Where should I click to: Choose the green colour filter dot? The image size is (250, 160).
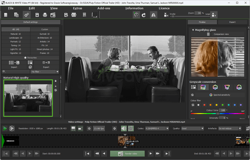(223, 105)
